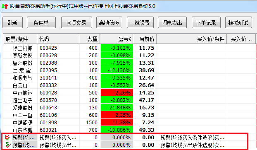
Task: Click the green $ sell alert icon
Action: [x=8, y=145]
